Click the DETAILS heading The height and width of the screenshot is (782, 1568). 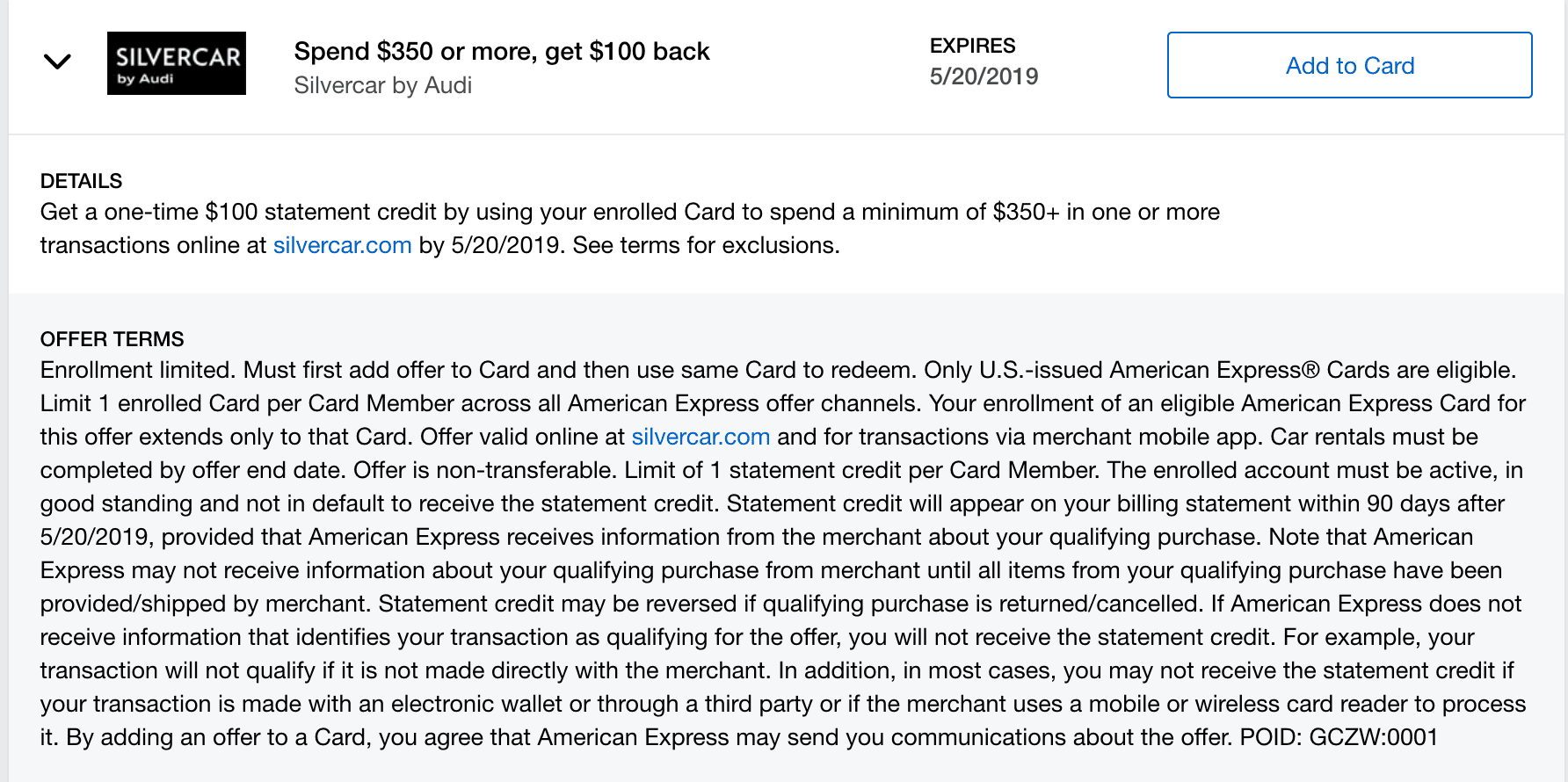point(81,181)
